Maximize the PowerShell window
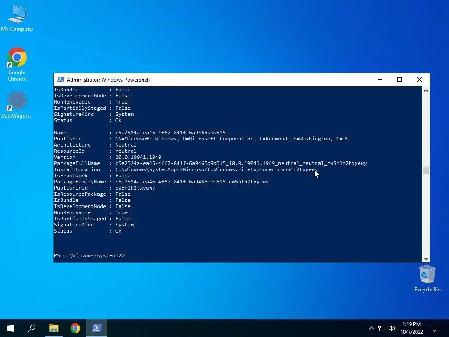Image resolution: width=449 pixels, height=337 pixels. tap(399, 80)
